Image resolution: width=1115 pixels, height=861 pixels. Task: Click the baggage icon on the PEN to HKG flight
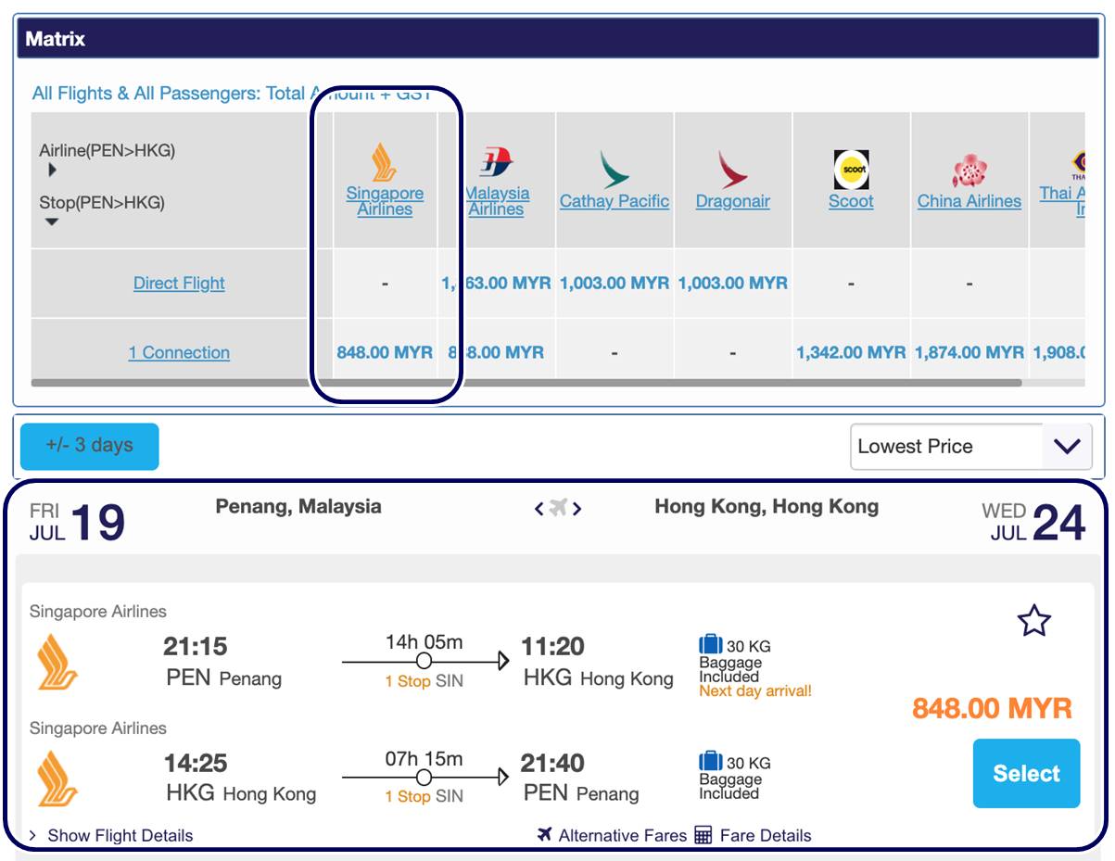710,645
